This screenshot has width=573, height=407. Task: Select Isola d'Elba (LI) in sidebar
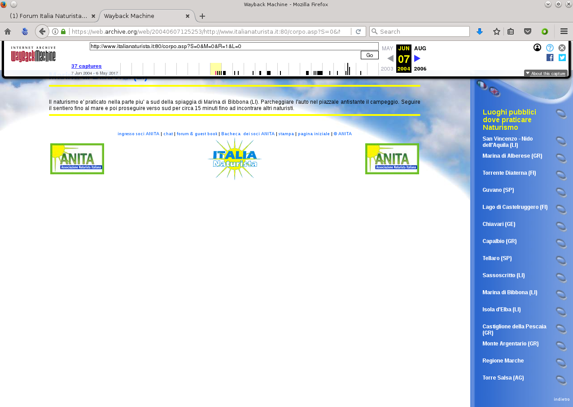(x=501, y=310)
